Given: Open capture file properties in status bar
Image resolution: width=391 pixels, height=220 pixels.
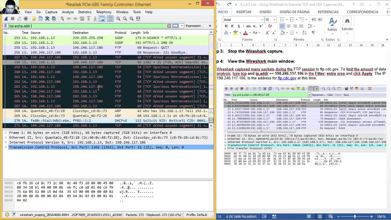Looking at the screenshot, I should (14, 215).
